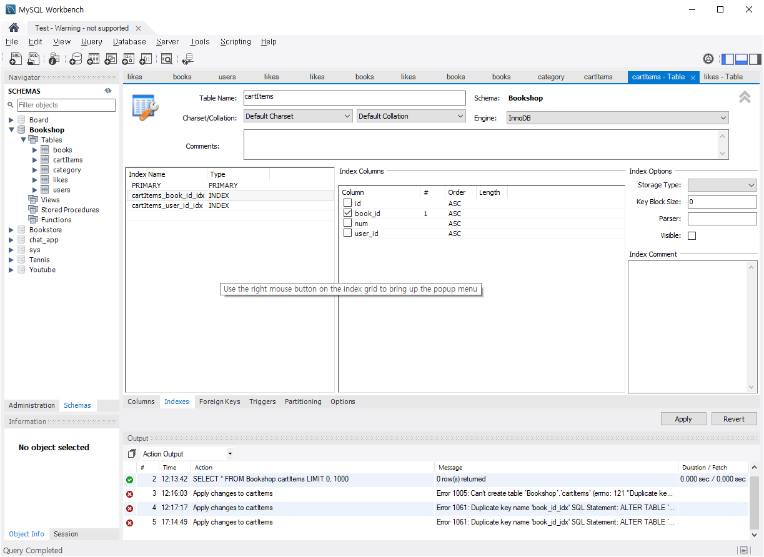The width and height of the screenshot is (764, 557).
Task: Open the Database menu
Action: [129, 42]
